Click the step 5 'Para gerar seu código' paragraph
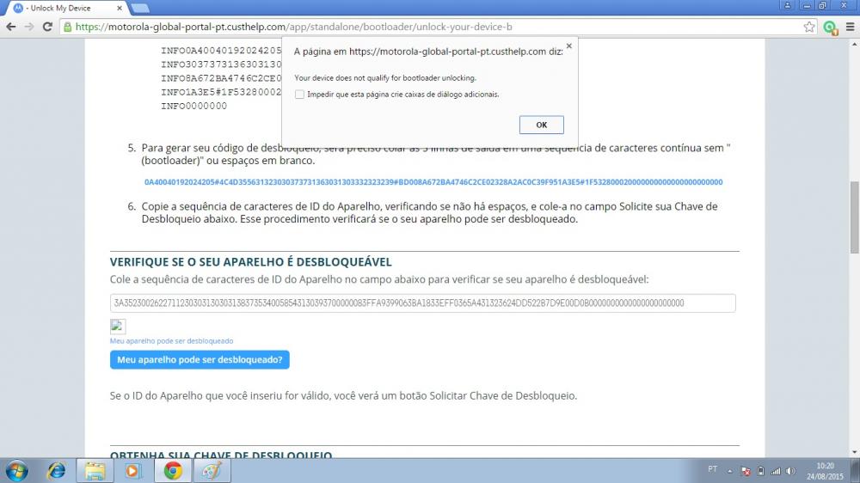Screen dimensions: 860x483 436,154
